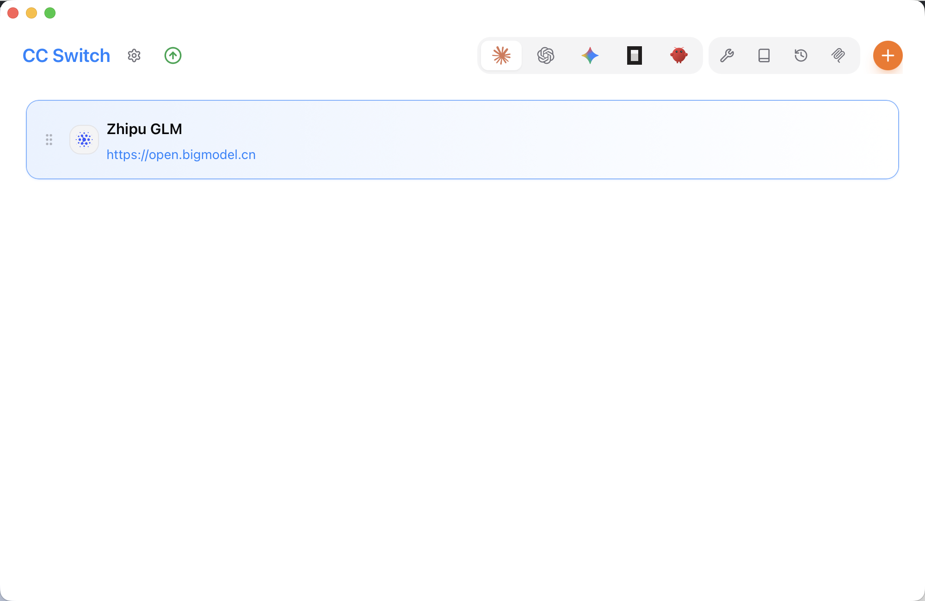925x601 pixels.
Task: Grab the Zhipu GLM drag handle
Action: (x=49, y=140)
